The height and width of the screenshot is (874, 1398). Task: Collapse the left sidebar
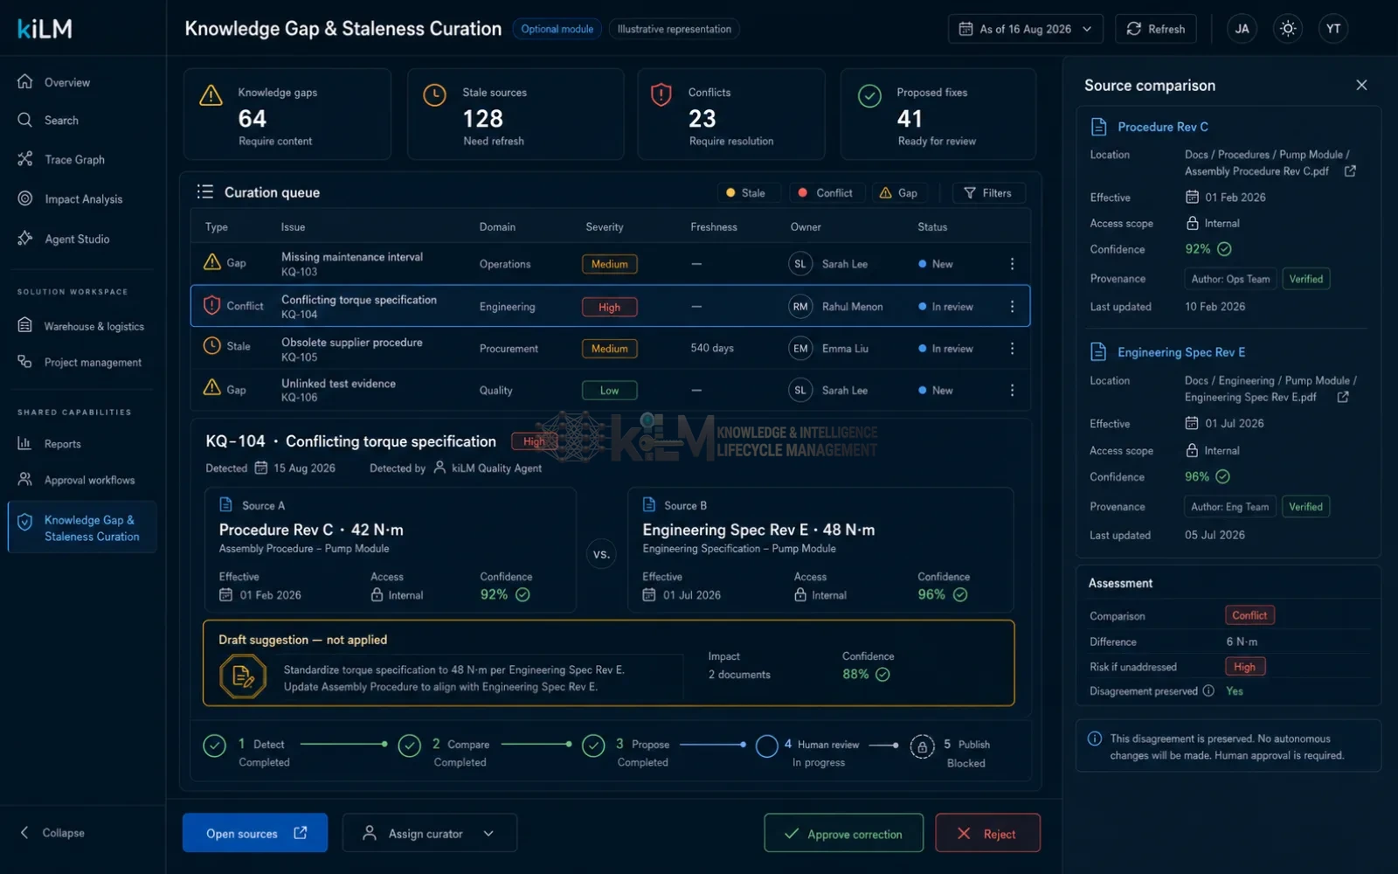click(x=52, y=833)
